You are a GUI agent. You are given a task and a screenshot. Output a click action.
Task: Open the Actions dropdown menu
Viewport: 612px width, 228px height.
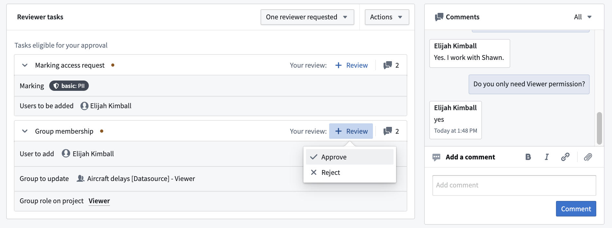[x=387, y=17]
